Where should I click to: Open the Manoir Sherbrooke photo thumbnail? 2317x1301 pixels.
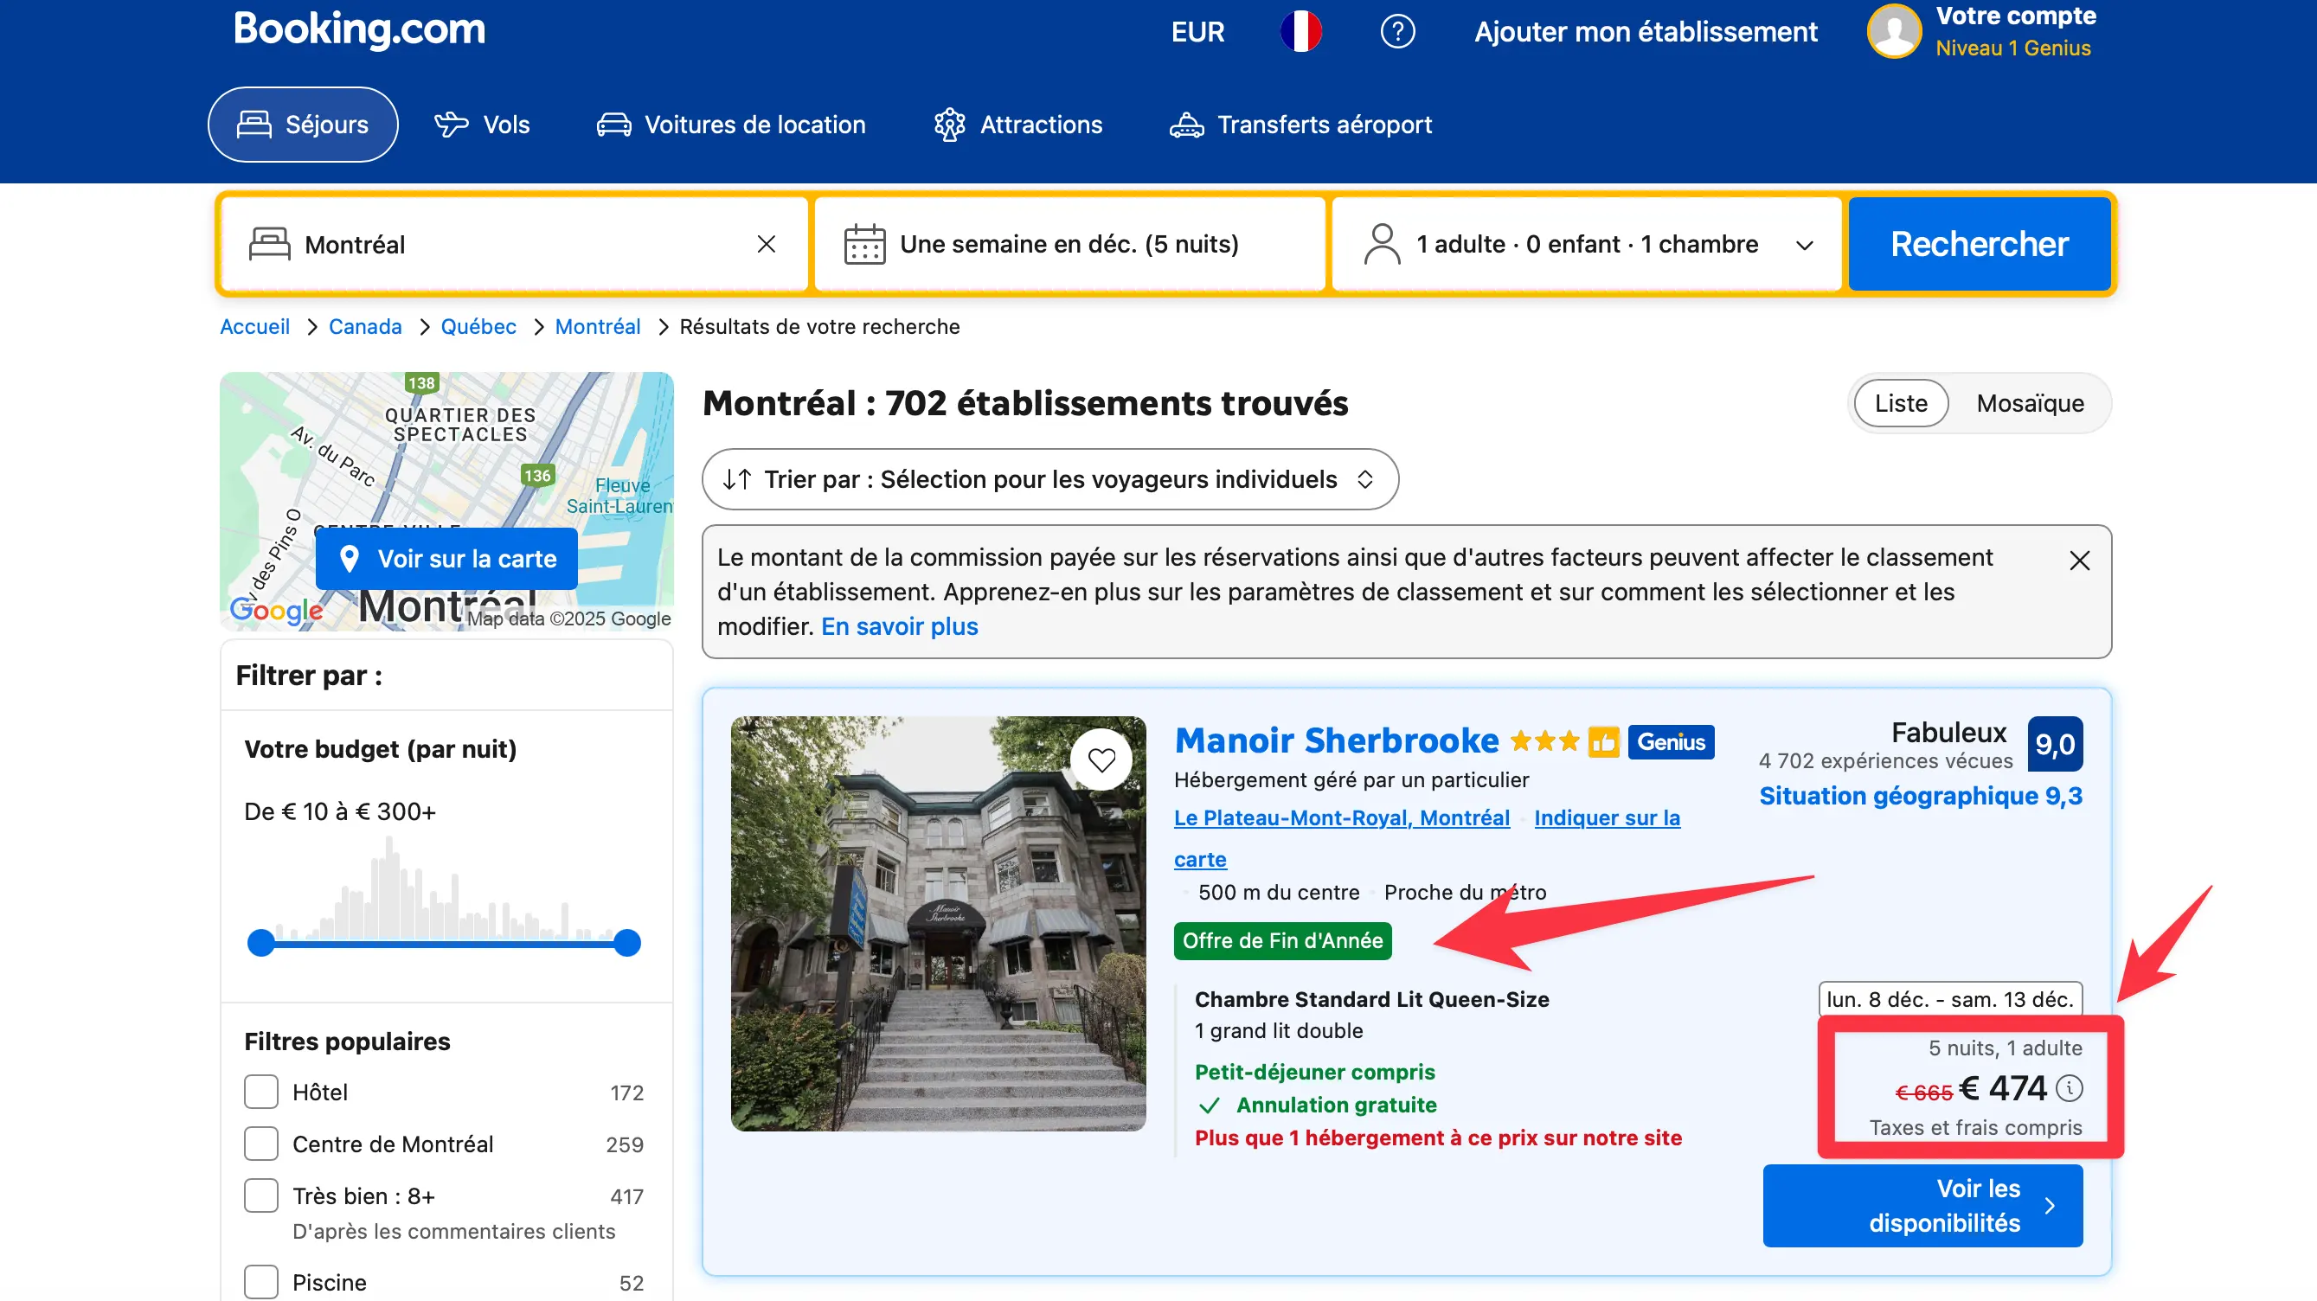tap(937, 923)
